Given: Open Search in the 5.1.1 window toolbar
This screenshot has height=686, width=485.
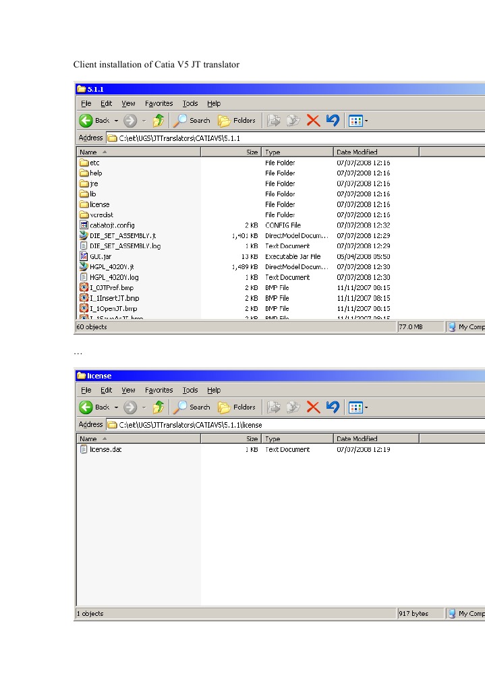Looking at the screenshot, I should 192,121.
